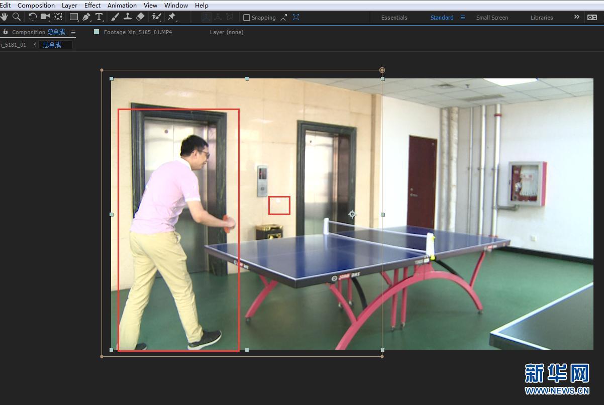Select the Zoom magnifier tool
Screen dimensions: 604x405
17,17
